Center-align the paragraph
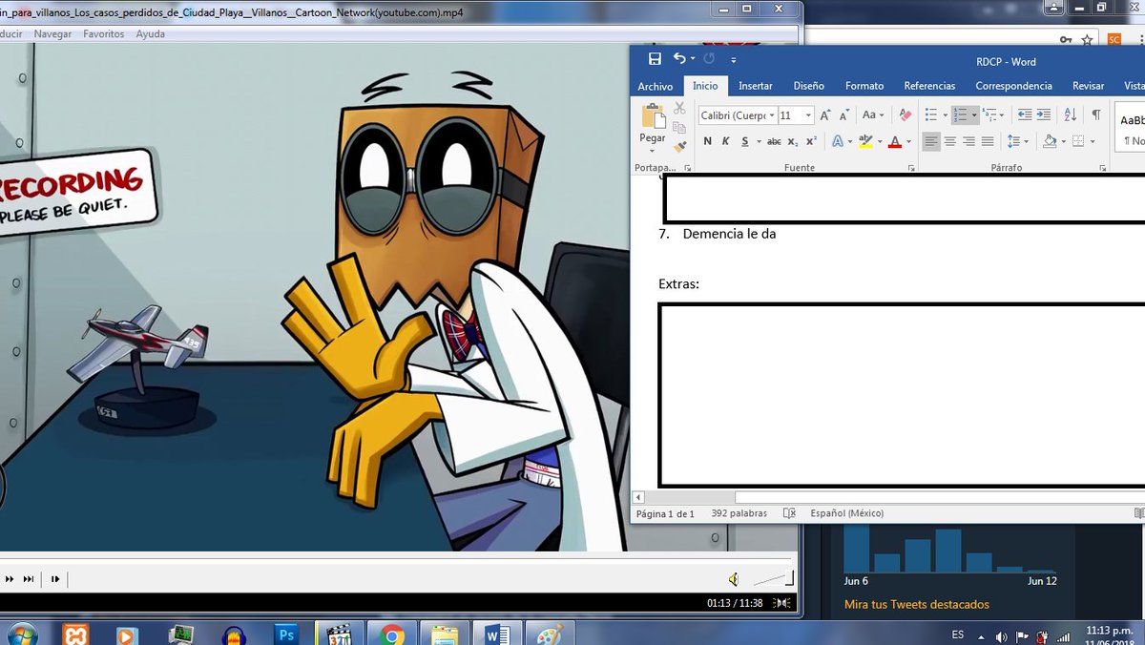Screen dimensions: 1145x645 (x=950, y=141)
